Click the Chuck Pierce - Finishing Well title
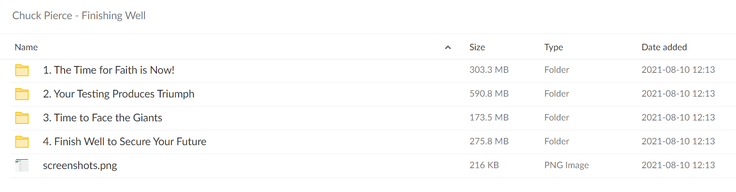This screenshot has height=192, width=736. point(79,16)
